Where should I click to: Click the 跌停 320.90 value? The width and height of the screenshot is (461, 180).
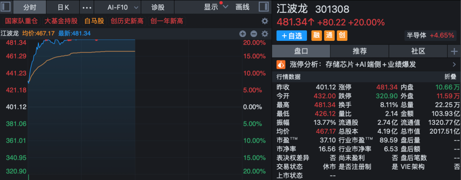pyautogui.click(x=388, y=96)
